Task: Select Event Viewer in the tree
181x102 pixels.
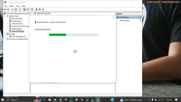Action: pyautogui.click(x=17, y=21)
